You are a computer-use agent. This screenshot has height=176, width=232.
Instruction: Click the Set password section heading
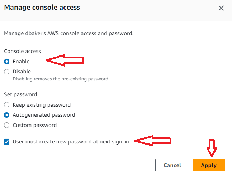tap(20, 95)
